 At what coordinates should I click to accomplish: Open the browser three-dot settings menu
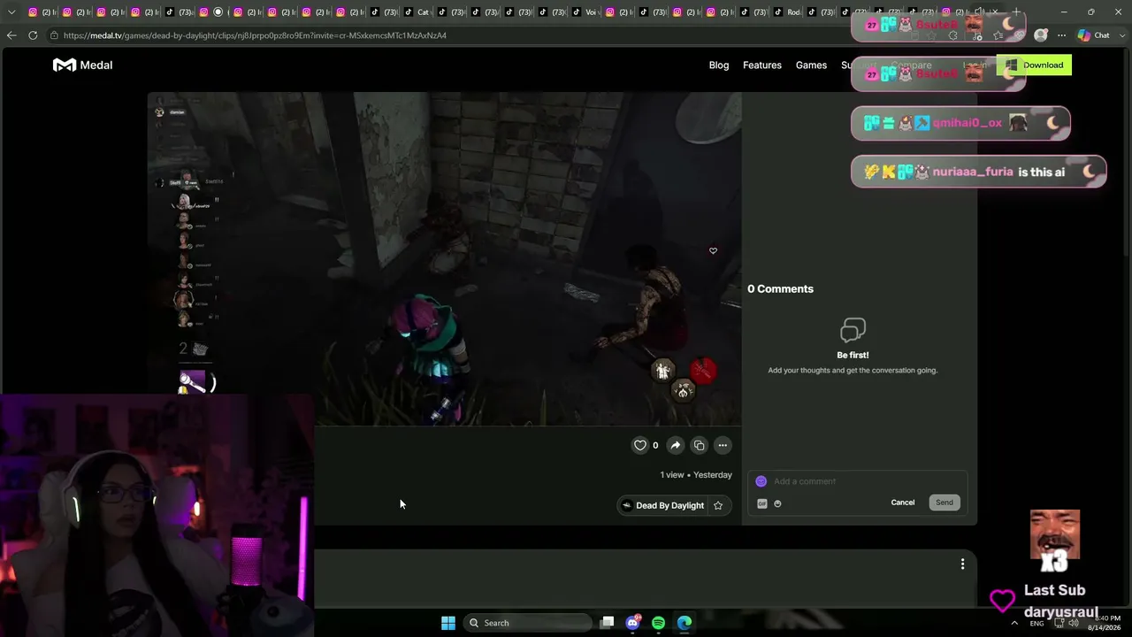(x=1061, y=35)
